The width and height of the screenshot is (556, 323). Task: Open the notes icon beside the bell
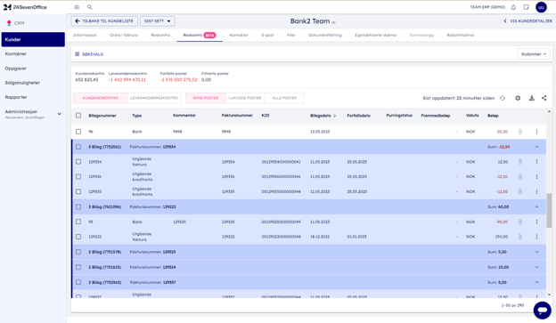coord(527,7)
